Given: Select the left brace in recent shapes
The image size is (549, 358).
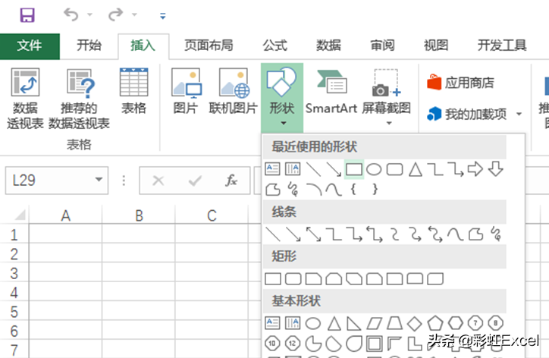Looking at the screenshot, I should point(353,190).
